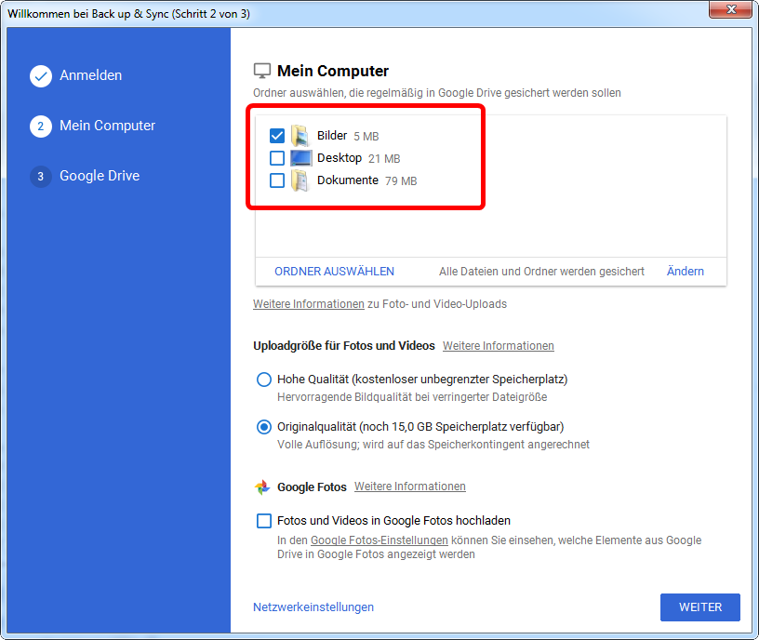Viewport: 759px width, 640px height.
Task: Go to the Anmelden step
Action: point(90,75)
